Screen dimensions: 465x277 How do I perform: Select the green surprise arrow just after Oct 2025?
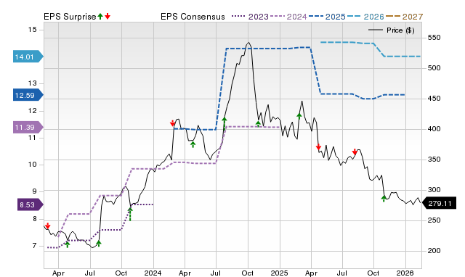(x=384, y=198)
